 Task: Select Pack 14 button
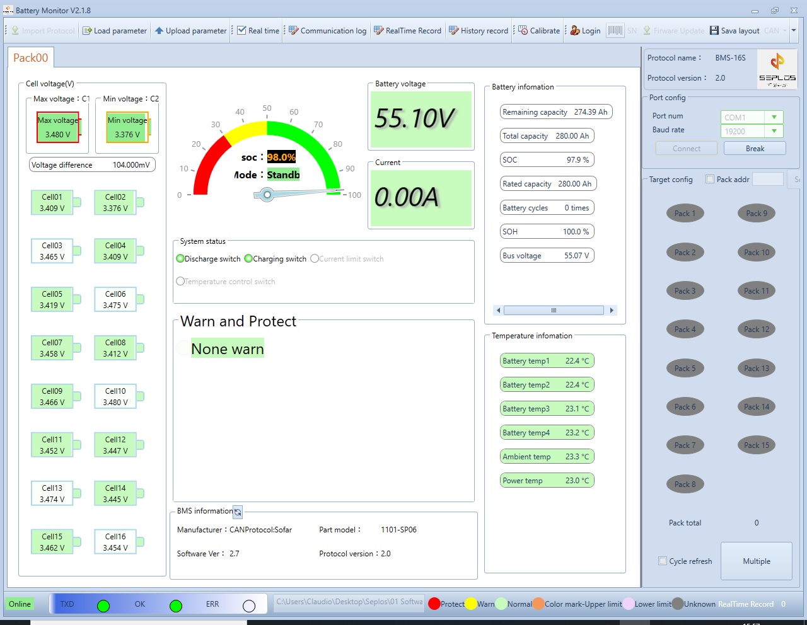click(757, 406)
